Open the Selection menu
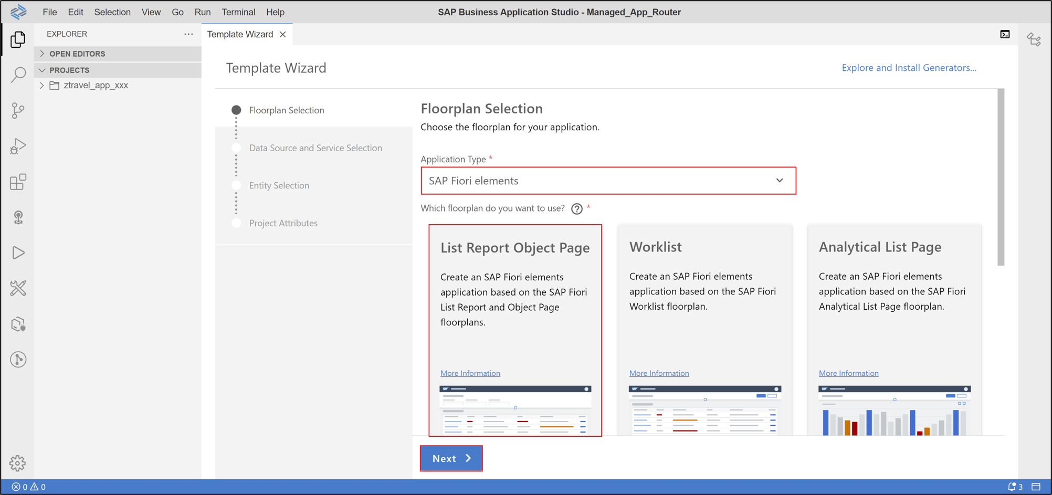 [112, 12]
